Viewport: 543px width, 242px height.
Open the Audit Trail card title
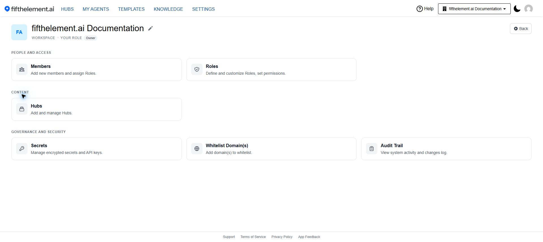(392, 145)
